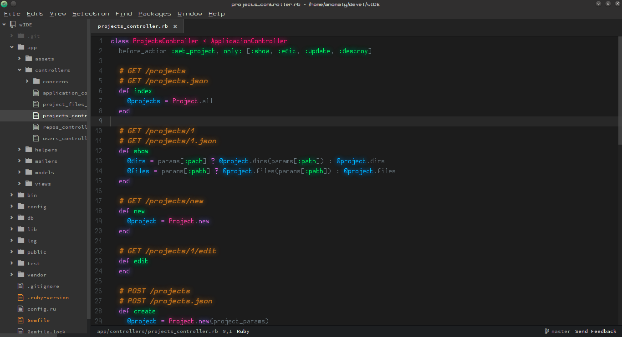Click the assets folder icon
The height and width of the screenshot is (337, 622).
point(29,59)
